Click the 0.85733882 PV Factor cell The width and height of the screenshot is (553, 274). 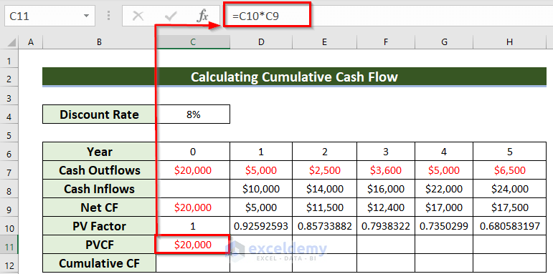(324, 226)
